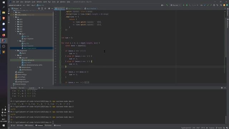Switch to day-2 input.txt editor tab

[x=91, y=9]
